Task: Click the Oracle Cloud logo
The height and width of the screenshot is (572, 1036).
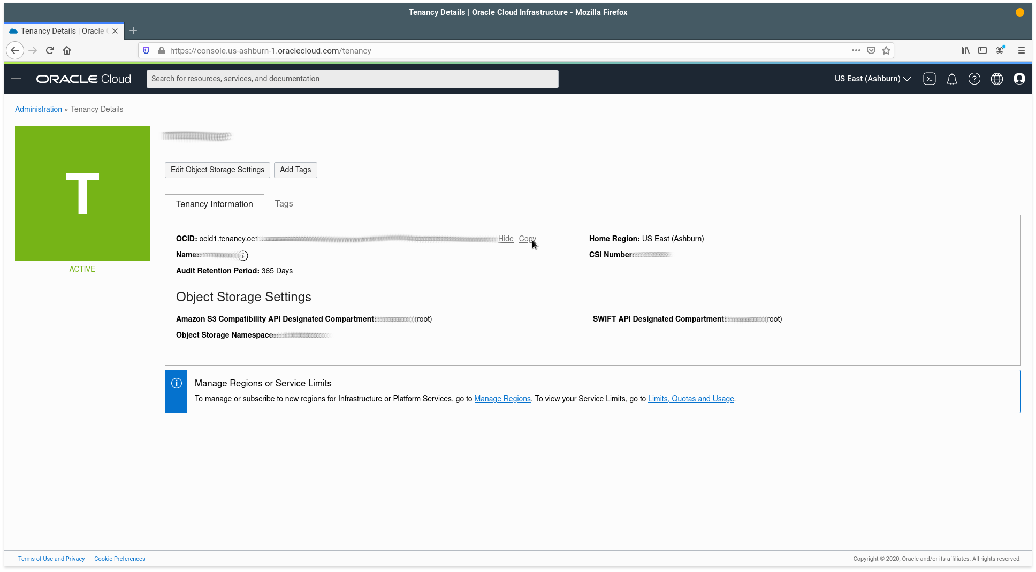Action: tap(83, 79)
